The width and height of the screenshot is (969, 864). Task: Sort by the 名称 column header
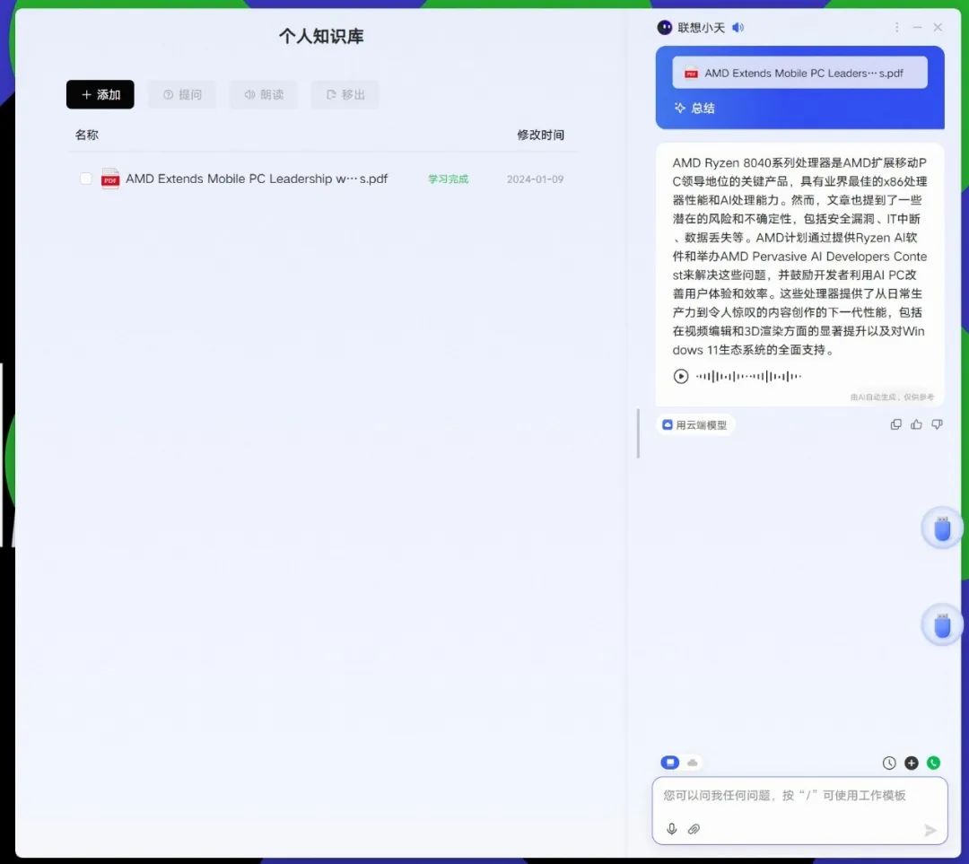(86, 135)
